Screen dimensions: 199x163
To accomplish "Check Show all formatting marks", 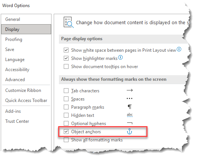I will pos(66,140).
